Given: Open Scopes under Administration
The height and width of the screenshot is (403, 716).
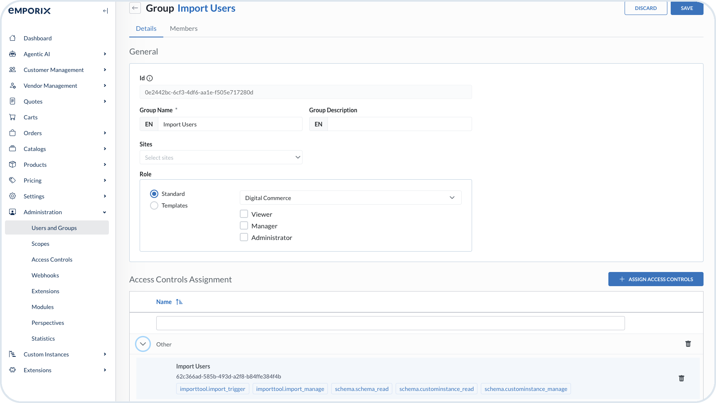Looking at the screenshot, I should coord(40,244).
